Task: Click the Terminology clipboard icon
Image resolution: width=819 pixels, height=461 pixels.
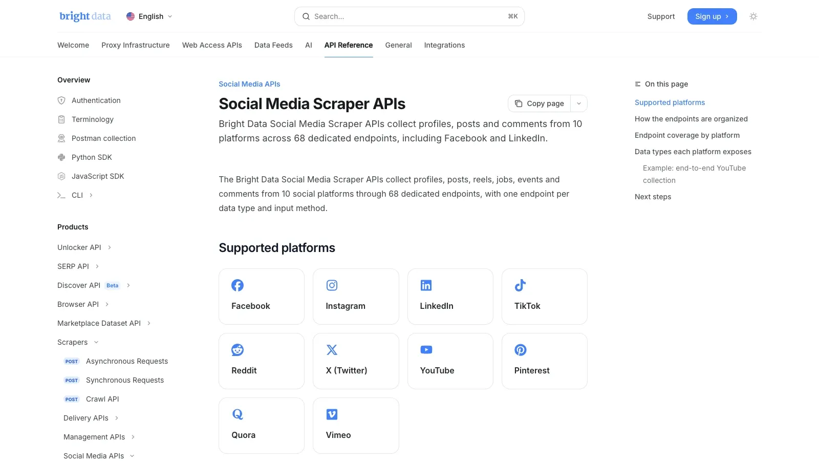Action: [61, 119]
